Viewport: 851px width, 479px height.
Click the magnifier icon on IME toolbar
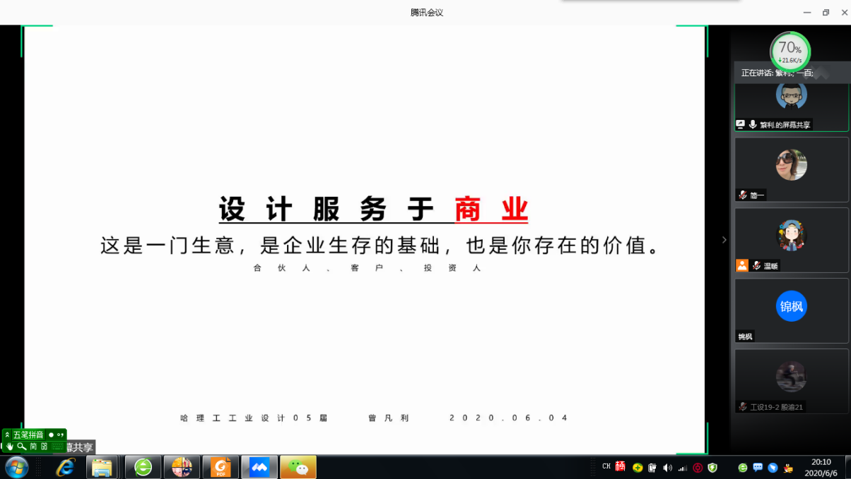pyautogui.click(x=21, y=447)
